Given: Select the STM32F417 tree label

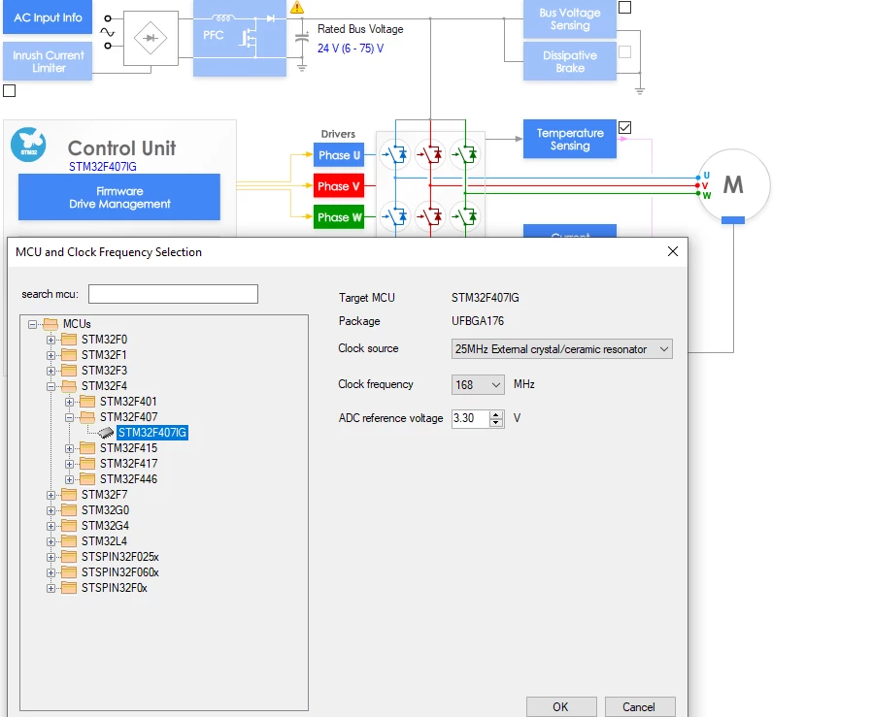Looking at the screenshot, I should coord(128,464).
